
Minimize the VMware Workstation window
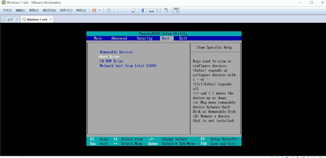tap(301, 2)
